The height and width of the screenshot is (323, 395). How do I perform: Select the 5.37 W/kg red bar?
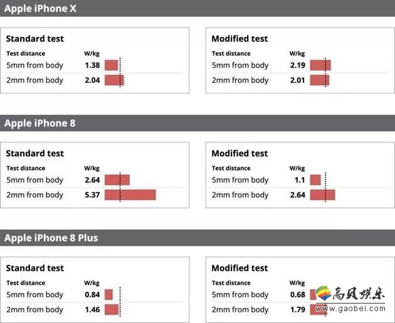(130, 195)
